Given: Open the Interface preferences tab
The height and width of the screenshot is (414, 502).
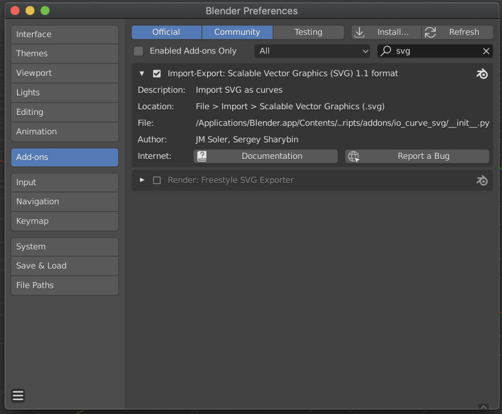Looking at the screenshot, I should (x=65, y=35).
